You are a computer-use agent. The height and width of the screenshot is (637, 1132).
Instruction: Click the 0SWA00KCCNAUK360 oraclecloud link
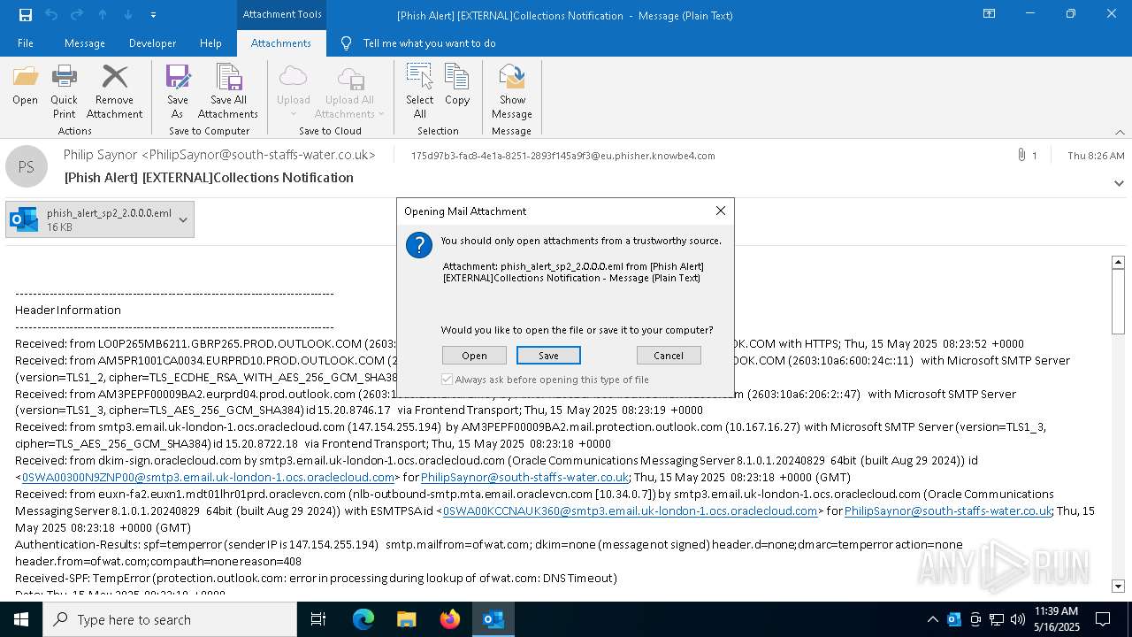pyautogui.click(x=630, y=510)
